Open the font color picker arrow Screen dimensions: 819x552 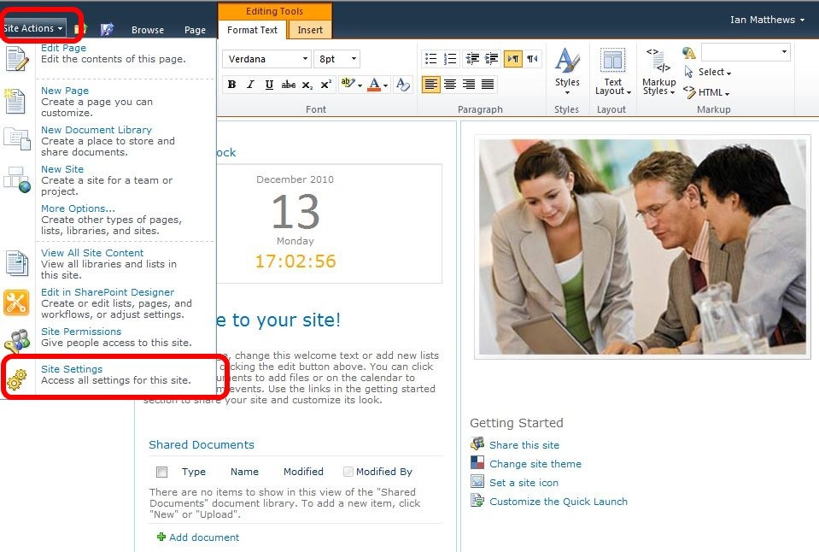[385, 85]
